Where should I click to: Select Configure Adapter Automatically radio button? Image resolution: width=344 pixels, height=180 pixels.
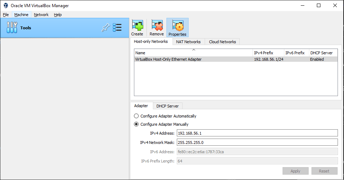pos(136,116)
